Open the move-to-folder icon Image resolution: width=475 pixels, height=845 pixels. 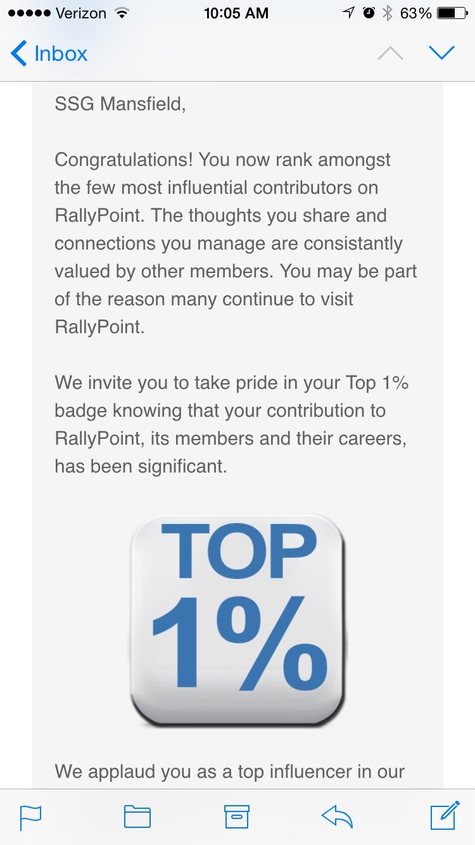click(x=137, y=816)
